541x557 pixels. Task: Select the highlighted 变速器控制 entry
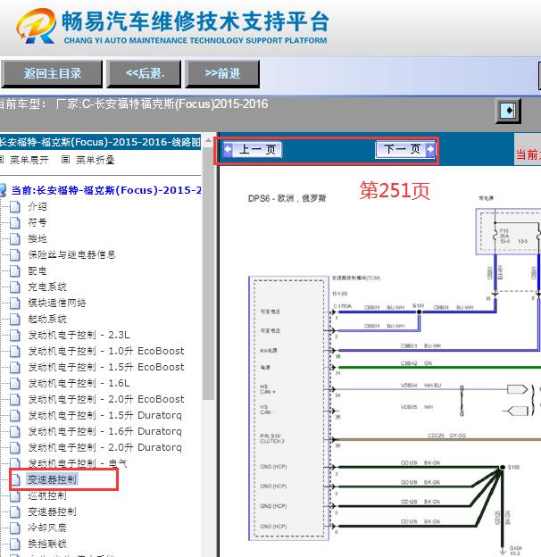click(52, 479)
